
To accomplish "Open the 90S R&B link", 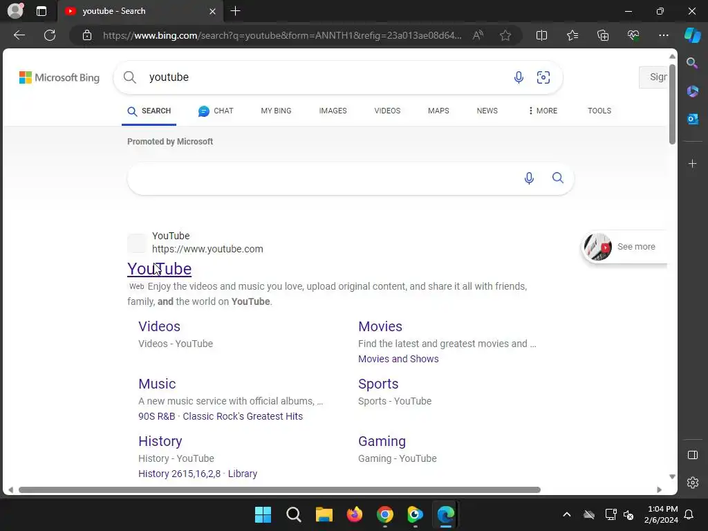I will tap(157, 416).
